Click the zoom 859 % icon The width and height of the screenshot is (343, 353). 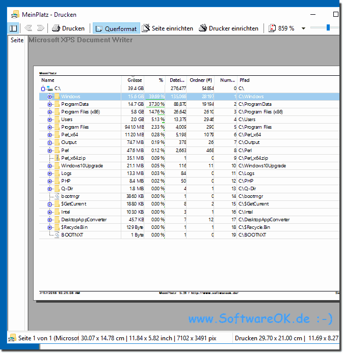pyautogui.click(x=272, y=28)
